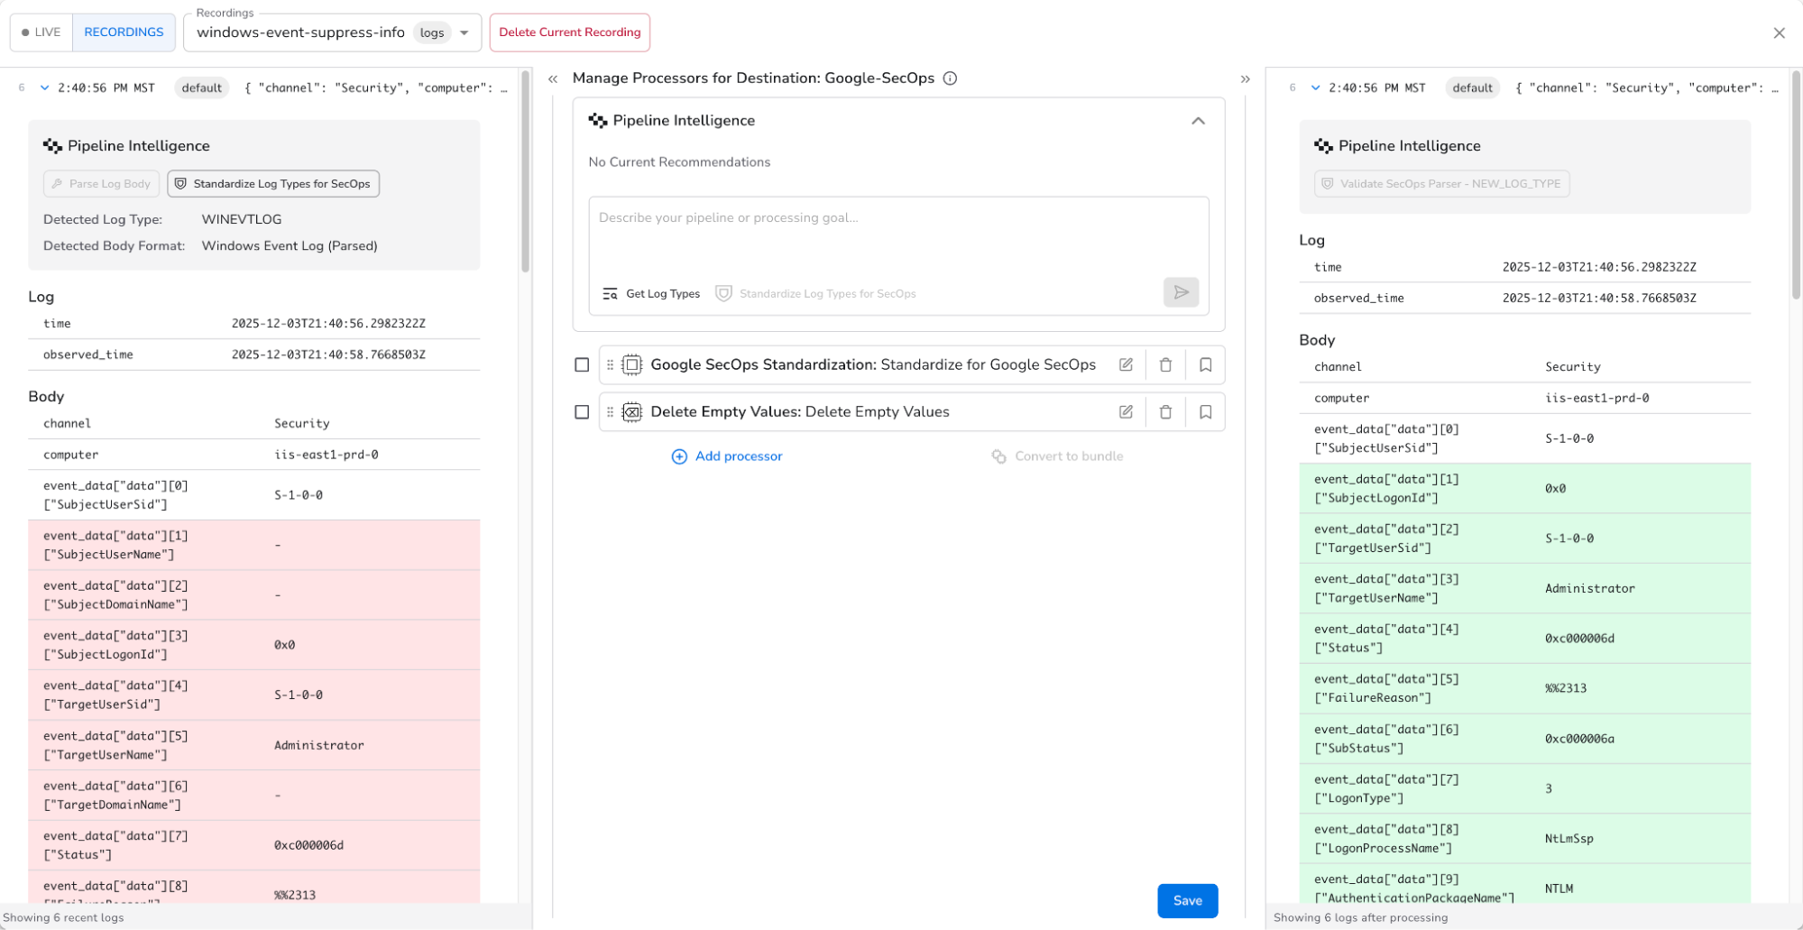
Task: Bookmark the Google SecOps Standardization processor
Action: pyautogui.click(x=1205, y=364)
